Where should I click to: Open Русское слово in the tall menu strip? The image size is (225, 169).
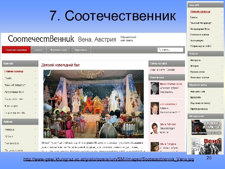(197, 72)
